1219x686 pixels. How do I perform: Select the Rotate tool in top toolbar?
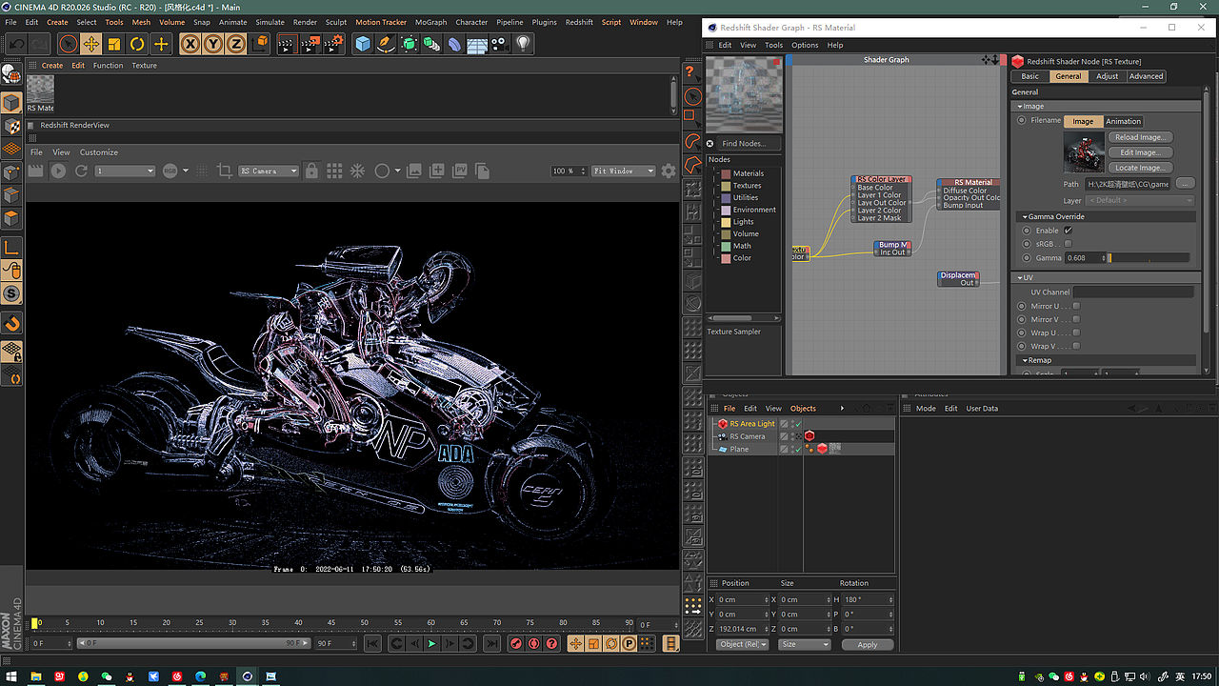click(137, 44)
